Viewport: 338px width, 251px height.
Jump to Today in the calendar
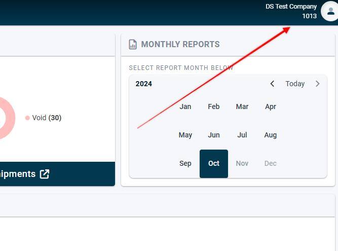[295, 84]
